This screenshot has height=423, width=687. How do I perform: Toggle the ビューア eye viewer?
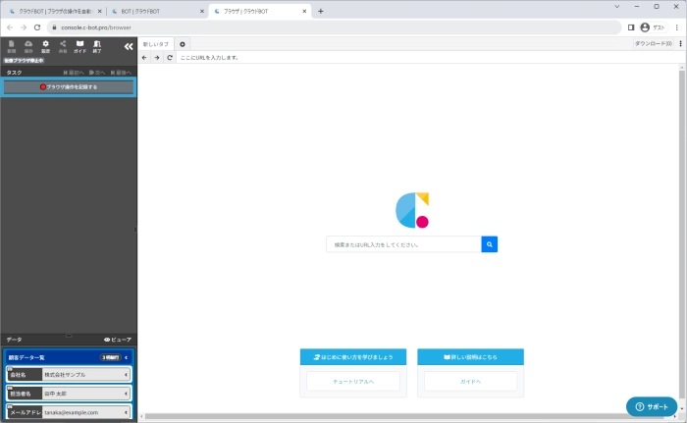point(117,339)
